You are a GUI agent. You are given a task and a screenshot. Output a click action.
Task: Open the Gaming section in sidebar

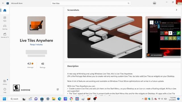[x=5, y=27]
